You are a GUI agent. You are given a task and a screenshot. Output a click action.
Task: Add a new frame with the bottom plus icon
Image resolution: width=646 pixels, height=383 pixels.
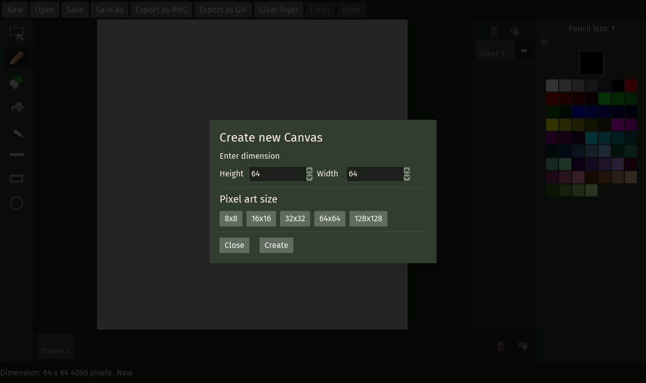[523, 346]
